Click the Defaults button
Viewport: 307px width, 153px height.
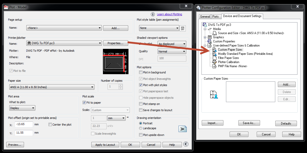click(x=286, y=123)
